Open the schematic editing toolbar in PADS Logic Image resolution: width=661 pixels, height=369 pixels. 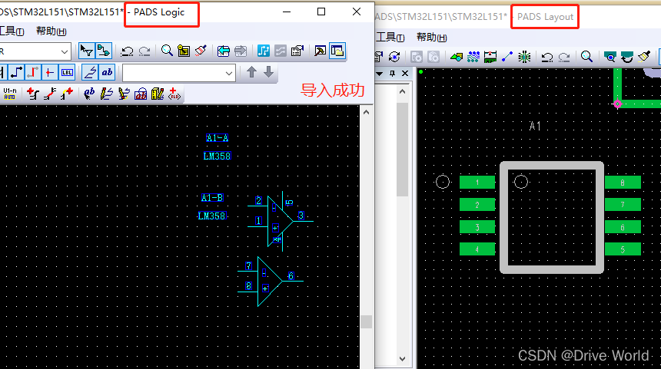(x=264, y=51)
